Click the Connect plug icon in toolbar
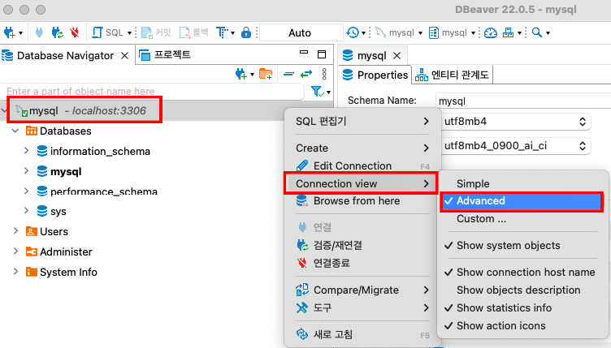The height and width of the screenshot is (348, 611). tap(39, 32)
